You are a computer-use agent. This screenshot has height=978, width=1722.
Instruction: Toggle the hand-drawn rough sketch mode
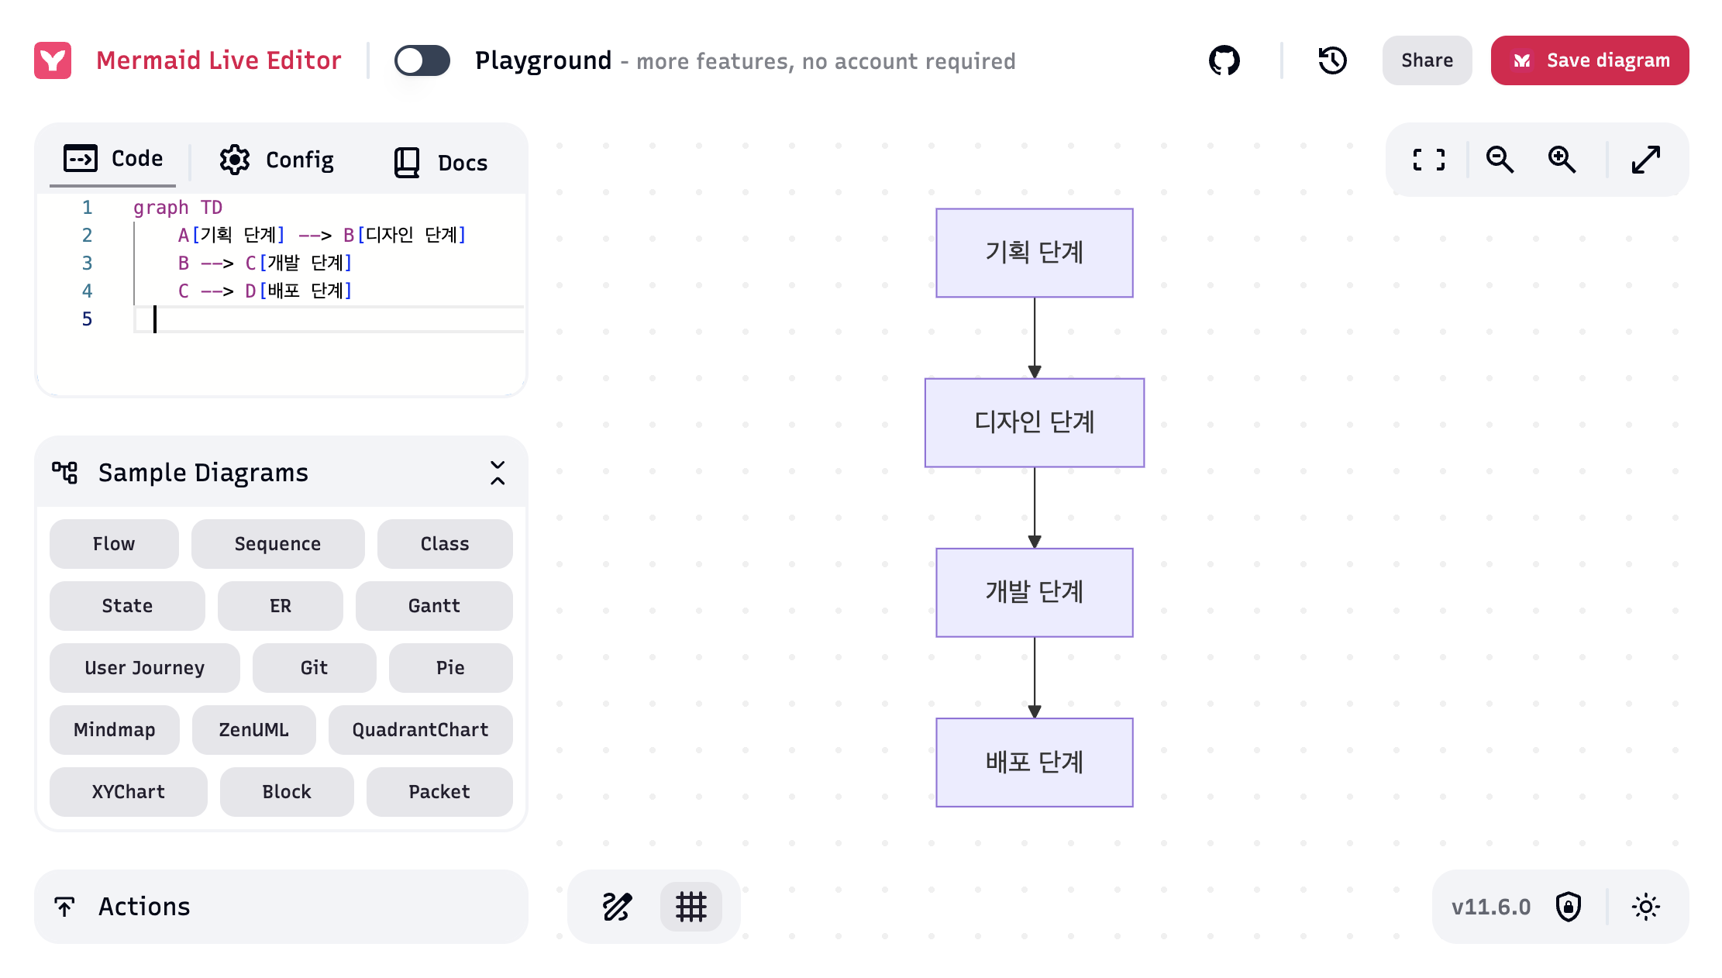click(x=617, y=907)
